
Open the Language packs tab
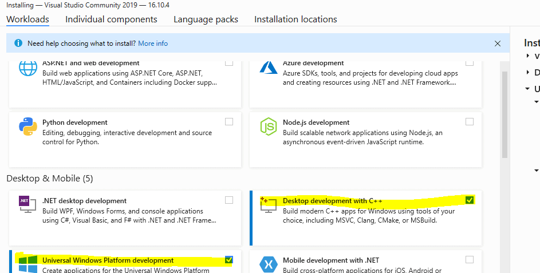point(206,19)
